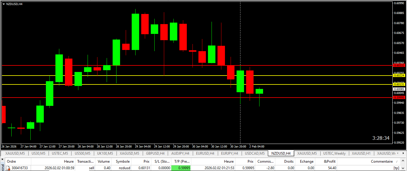Switch to the XAGUSD,M5 chart tab
Viewport: 407px width, 171px height.
tap(129, 153)
